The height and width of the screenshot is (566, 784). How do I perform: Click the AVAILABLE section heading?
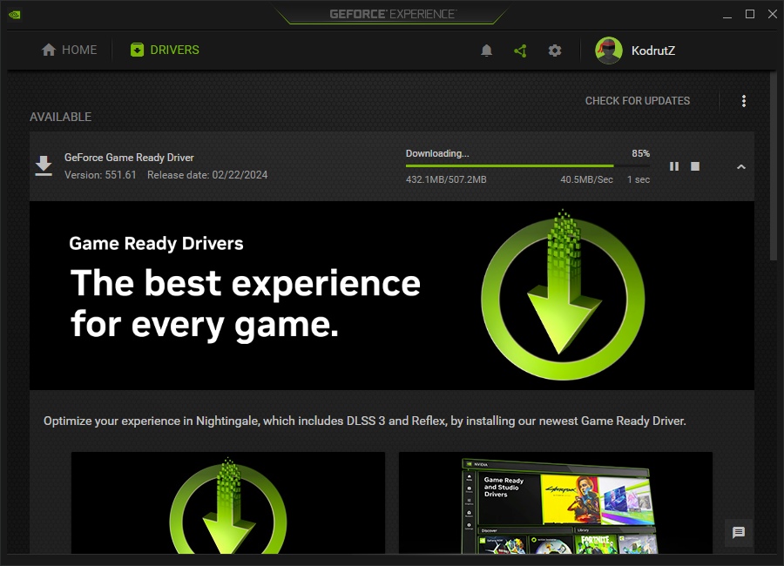[60, 117]
